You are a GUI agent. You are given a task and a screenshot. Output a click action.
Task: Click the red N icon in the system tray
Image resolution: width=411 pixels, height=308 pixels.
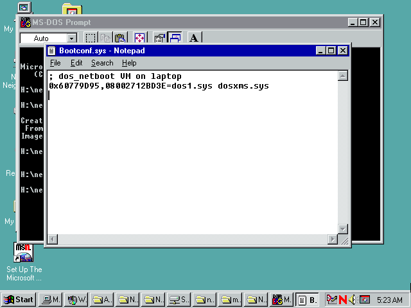click(344, 300)
